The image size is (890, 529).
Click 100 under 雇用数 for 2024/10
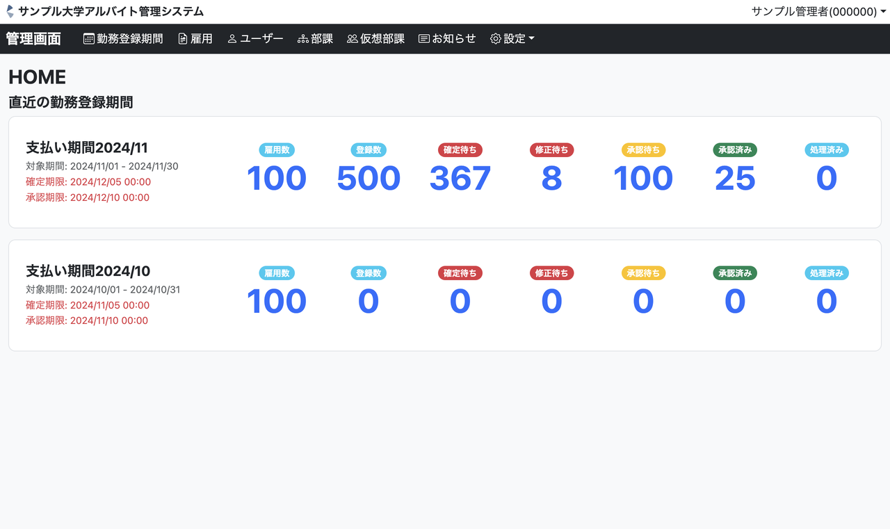click(277, 302)
